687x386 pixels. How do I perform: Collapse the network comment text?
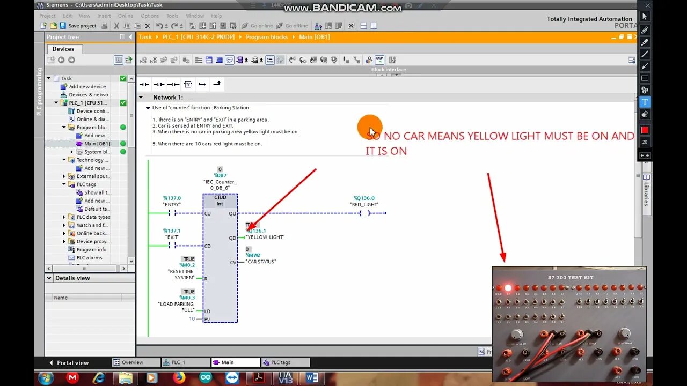[148, 108]
